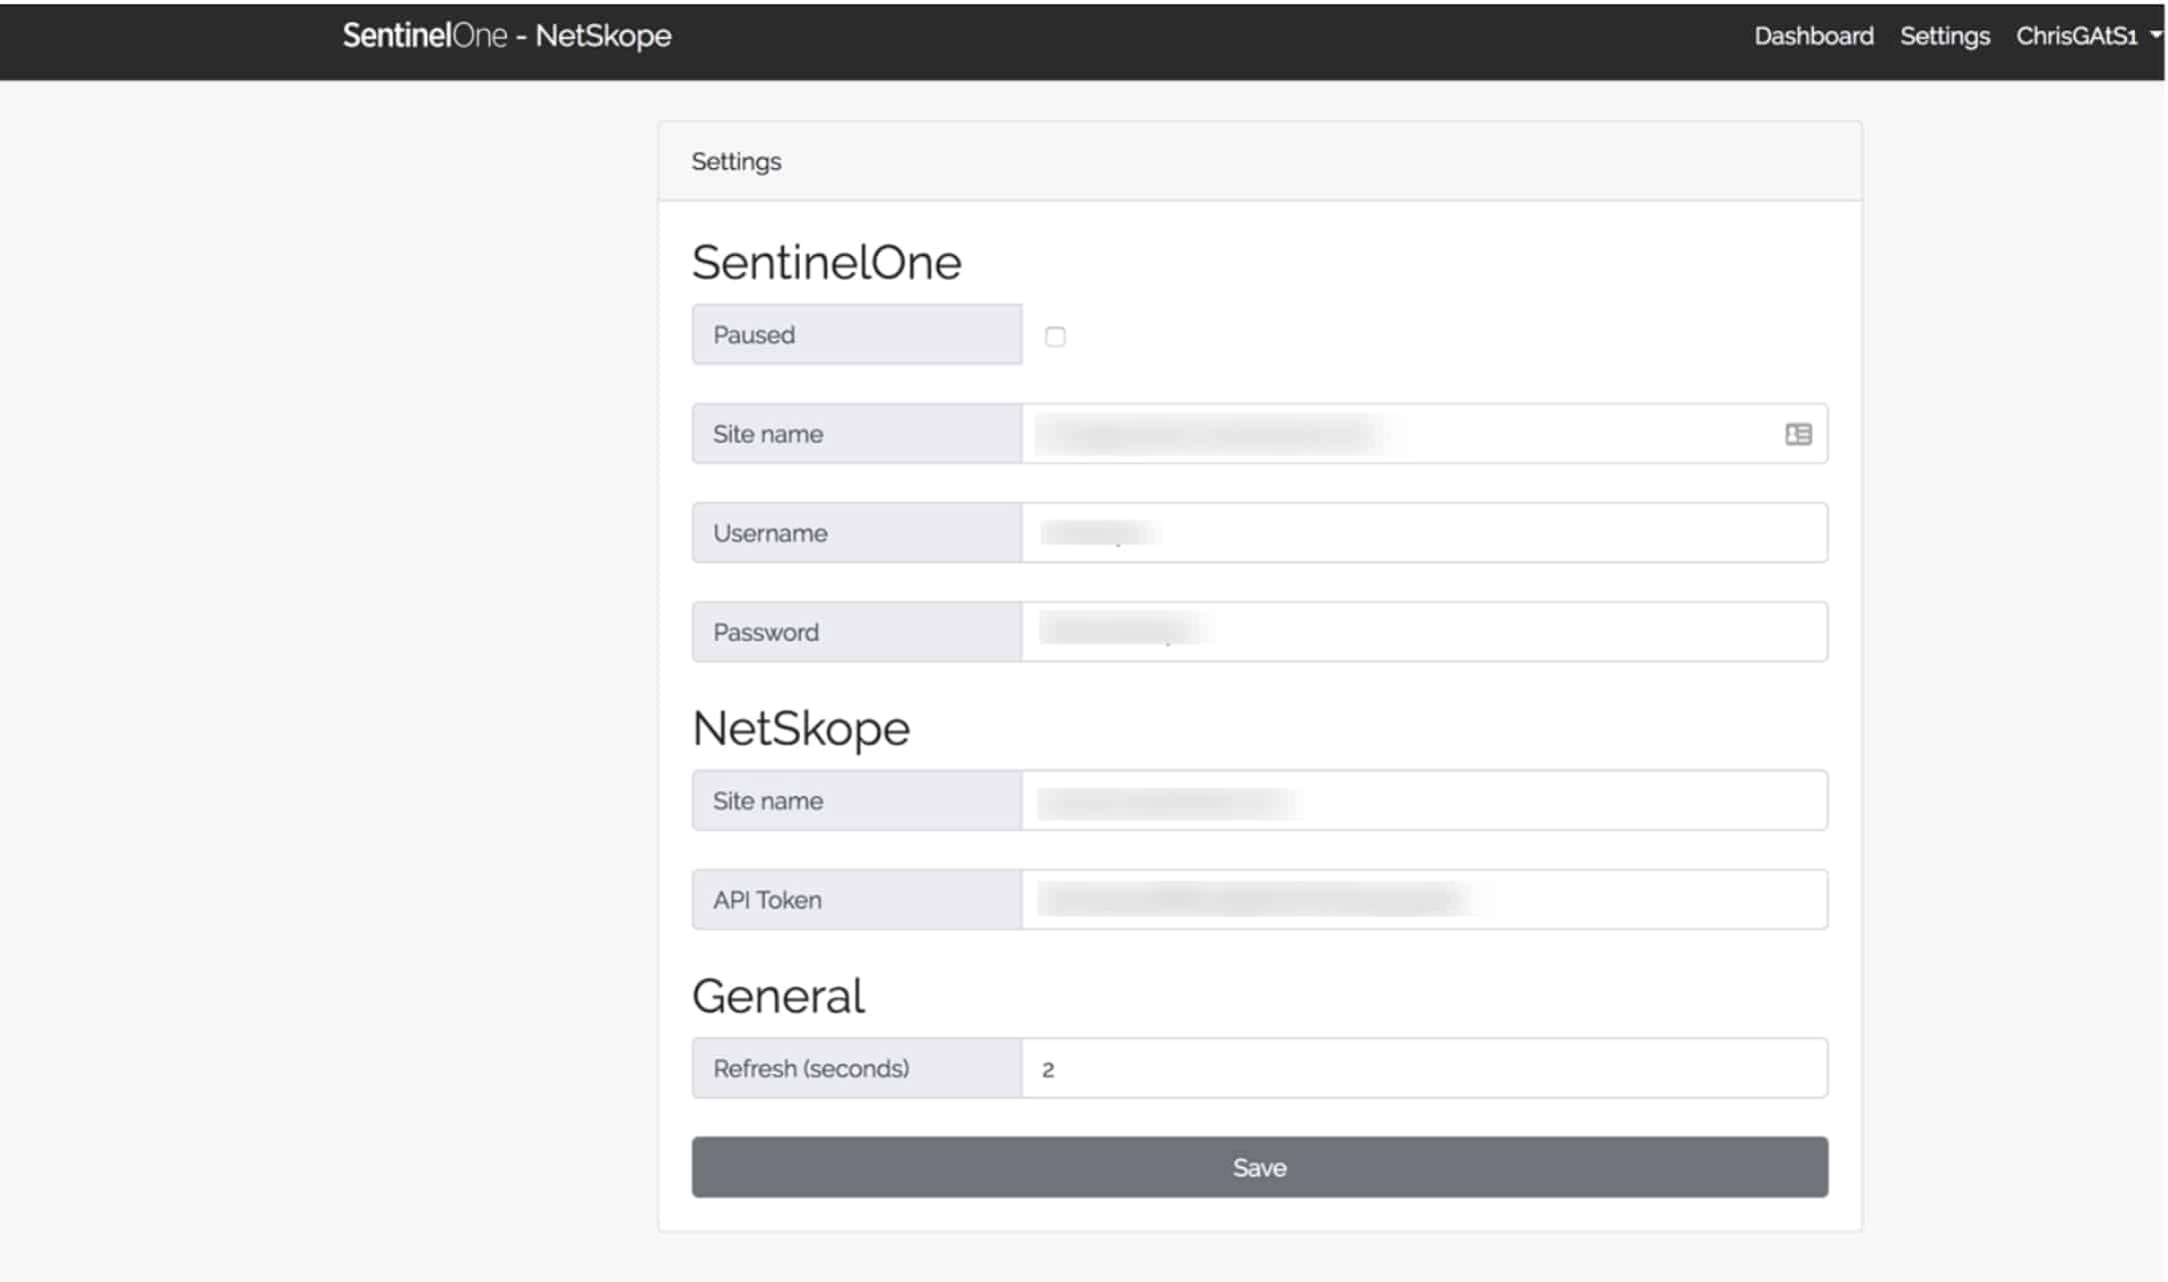Image resolution: width=2168 pixels, height=1282 pixels.
Task: Go to Dashboard in top navigation
Action: click(1812, 36)
